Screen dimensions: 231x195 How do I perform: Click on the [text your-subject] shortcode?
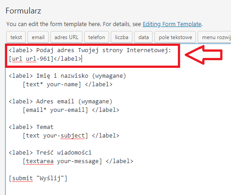[x=55, y=136]
